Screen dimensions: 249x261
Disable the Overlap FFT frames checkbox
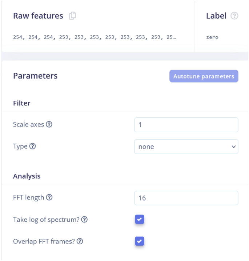pyautogui.click(x=140, y=241)
